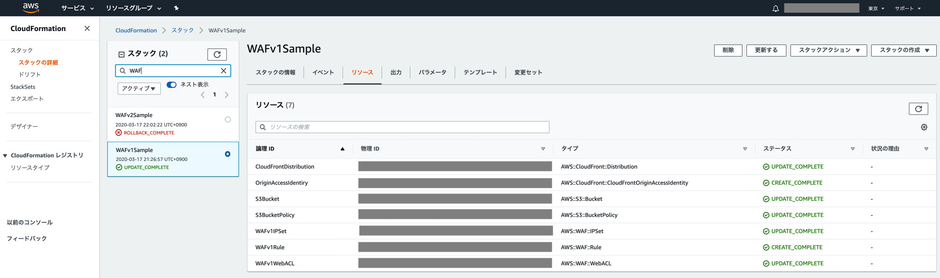The height and width of the screenshot is (278, 940).
Task: Select the WAFv2Sample stack name
Action: tap(134, 115)
